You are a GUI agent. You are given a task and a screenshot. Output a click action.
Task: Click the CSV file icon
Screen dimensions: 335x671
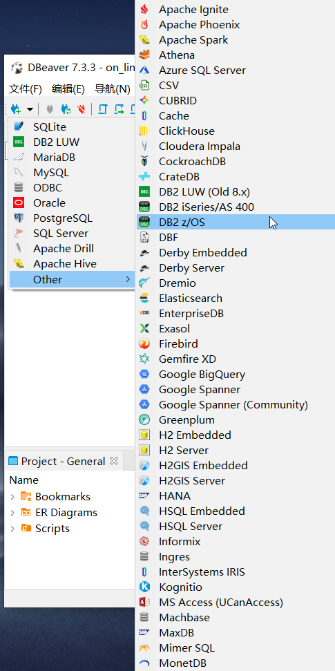tap(144, 86)
